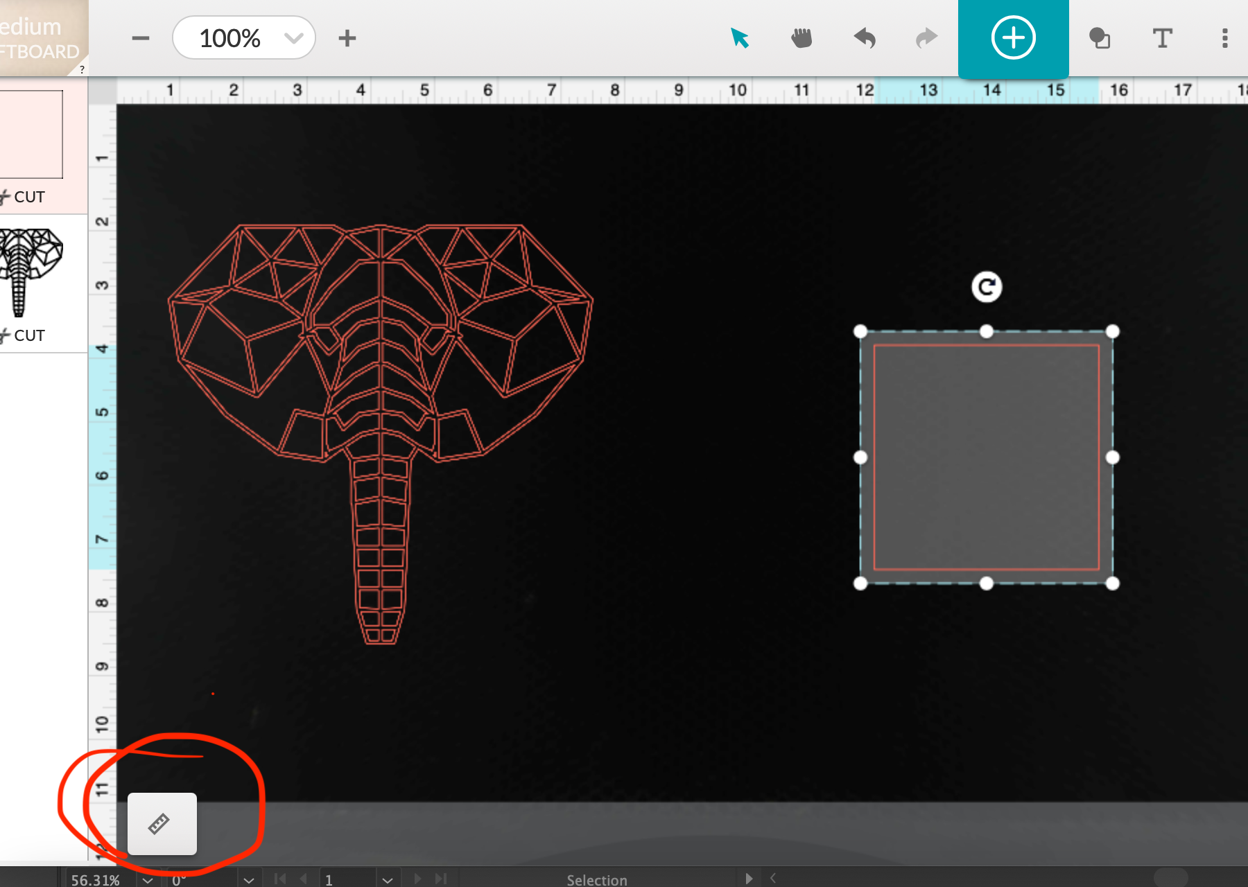The width and height of the screenshot is (1248, 887).
Task: Open the circled ruler measurement tool
Action: 161,825
